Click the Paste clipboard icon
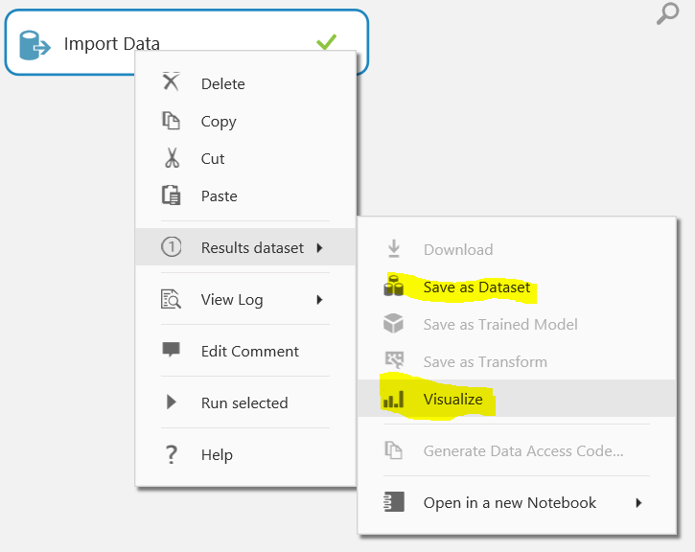 [x=171, y=195]
